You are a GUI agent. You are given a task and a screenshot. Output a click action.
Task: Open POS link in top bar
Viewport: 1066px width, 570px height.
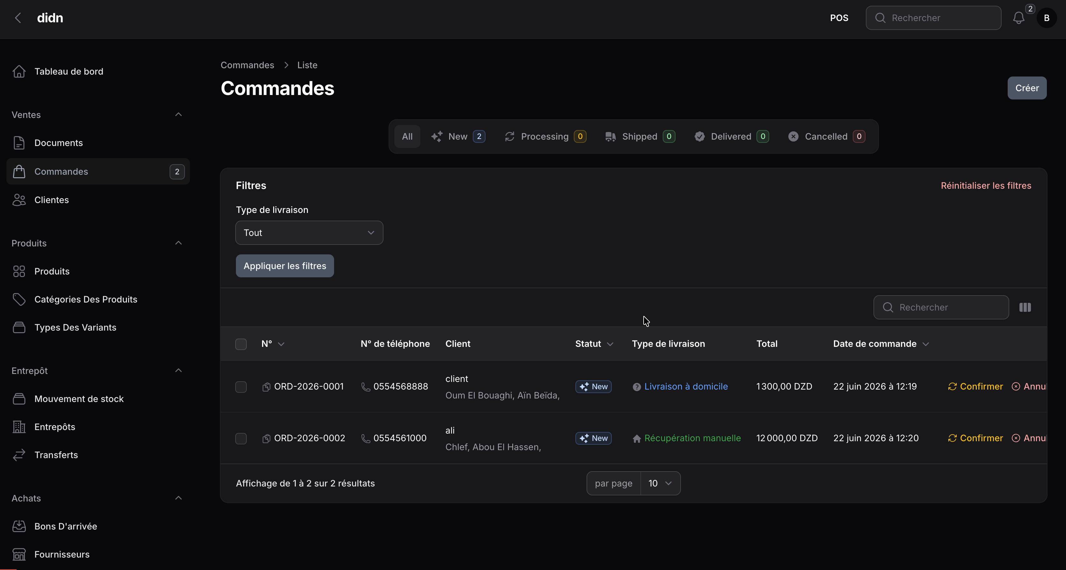839,18
